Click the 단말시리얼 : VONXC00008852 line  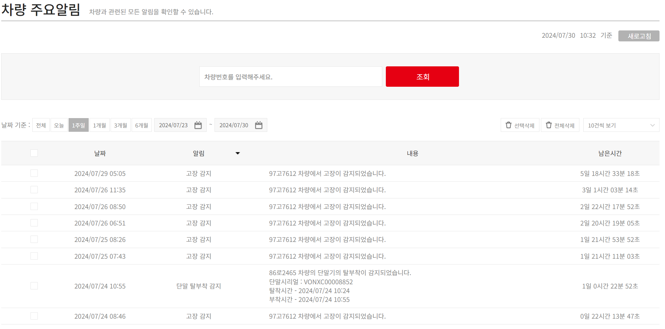[x=311, y=282]
